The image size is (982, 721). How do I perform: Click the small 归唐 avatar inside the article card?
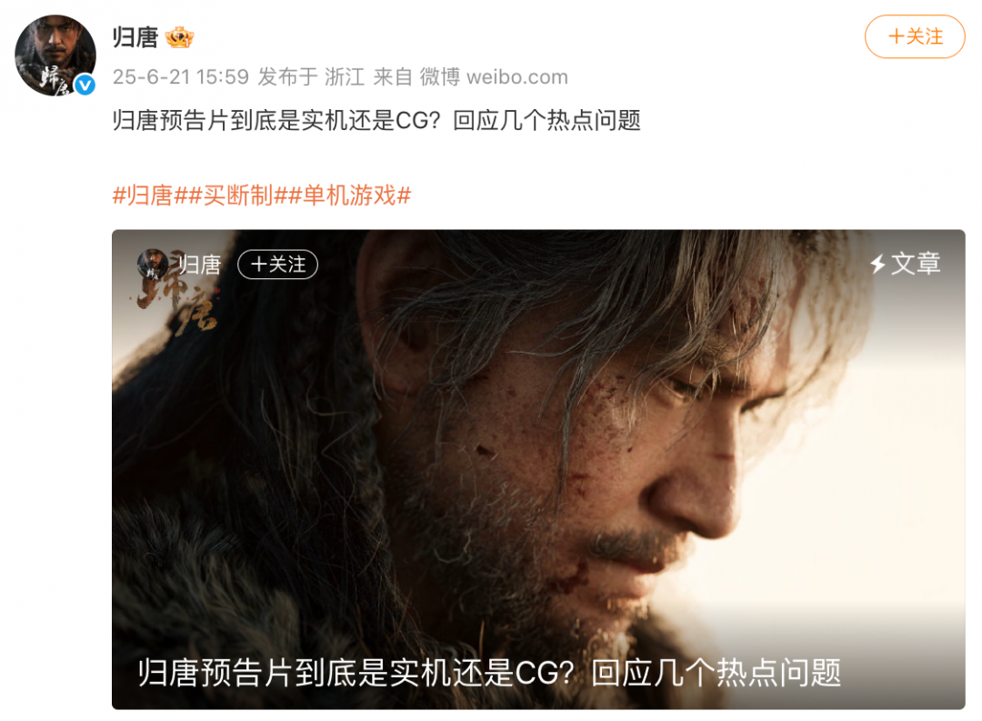click(x=153, y=265)
